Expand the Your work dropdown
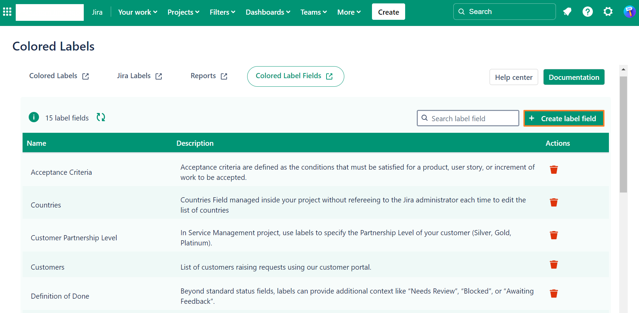 point(137,12)
